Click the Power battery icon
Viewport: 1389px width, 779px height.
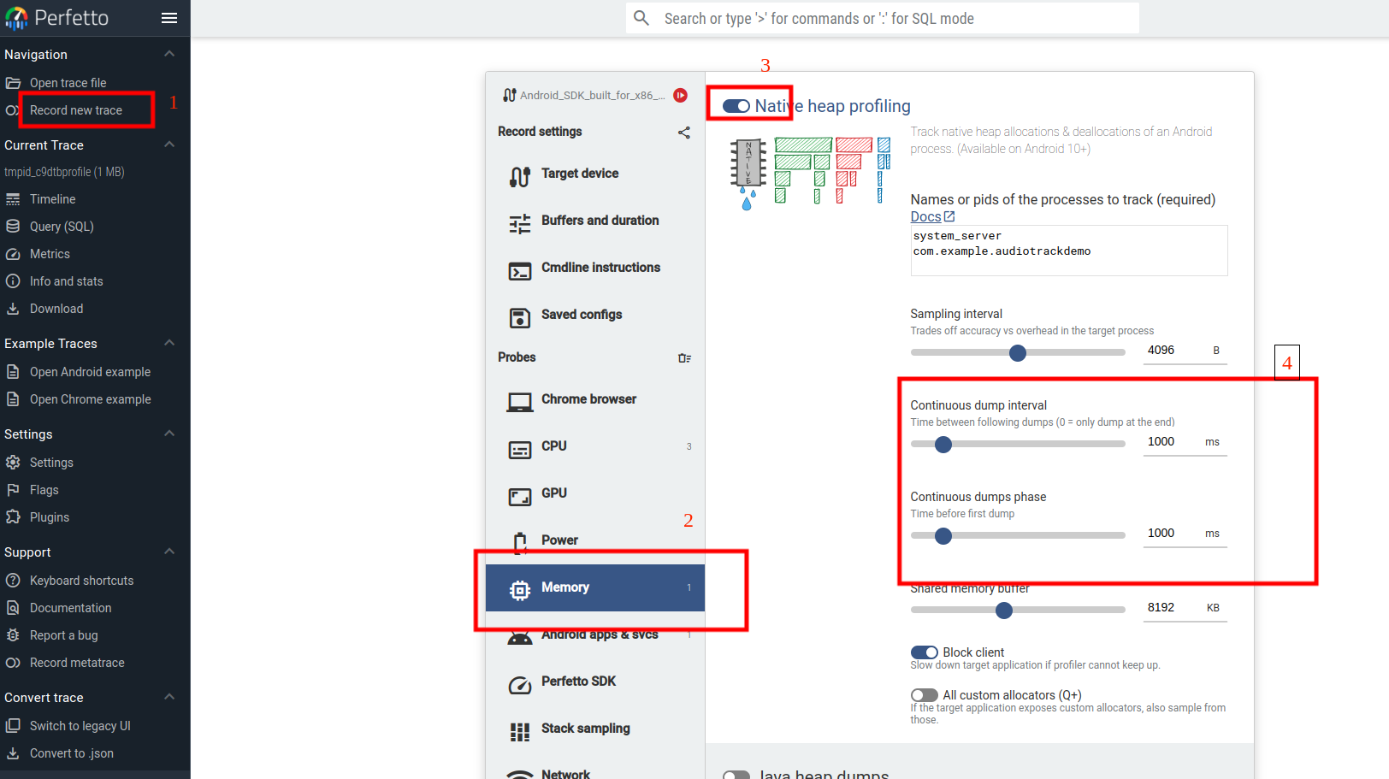pos(520,543)
